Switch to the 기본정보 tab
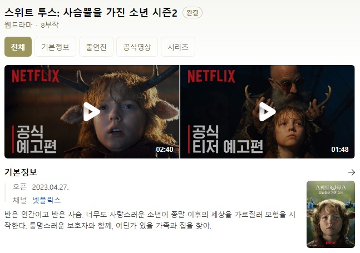 click(55, 47)
